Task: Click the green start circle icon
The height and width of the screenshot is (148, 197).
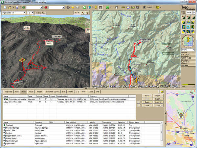Action: click(24, 8)
